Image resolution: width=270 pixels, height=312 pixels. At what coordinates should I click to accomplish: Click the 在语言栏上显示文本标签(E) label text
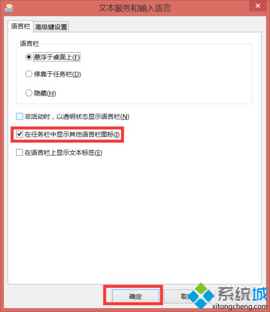63,153
